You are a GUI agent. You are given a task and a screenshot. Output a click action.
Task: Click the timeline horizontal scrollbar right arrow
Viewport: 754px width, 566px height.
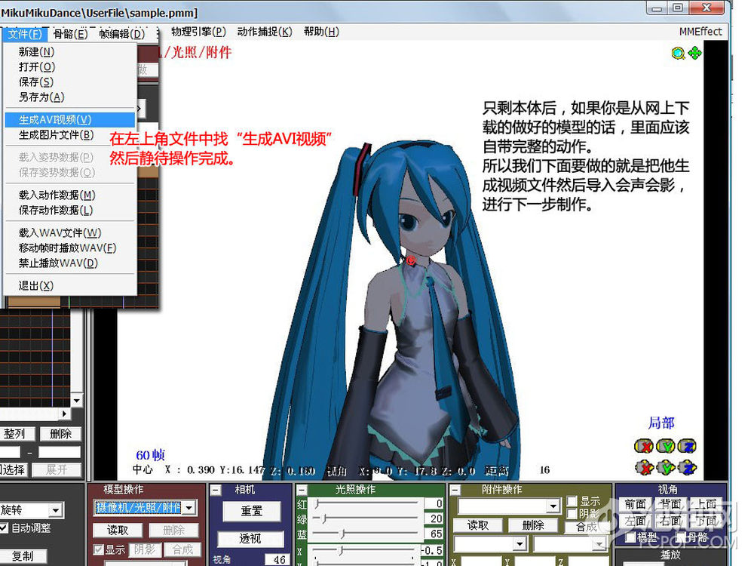64,414
